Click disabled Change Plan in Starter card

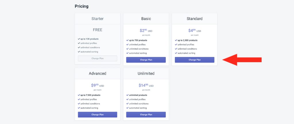[98, 58]
